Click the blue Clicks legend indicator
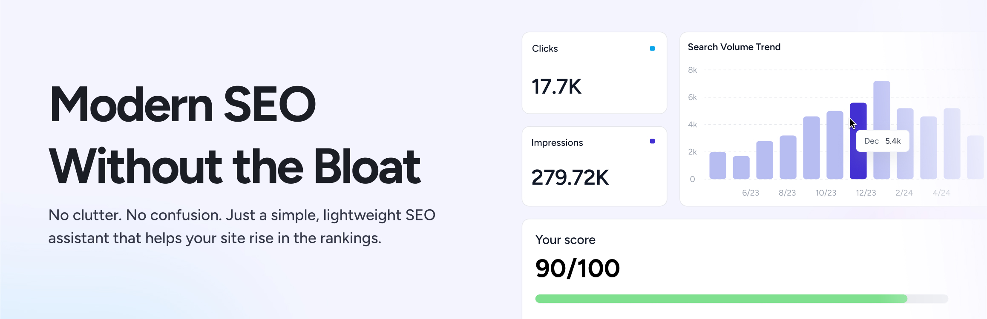The height and width of the screenshot is (319, 987). 652,48
